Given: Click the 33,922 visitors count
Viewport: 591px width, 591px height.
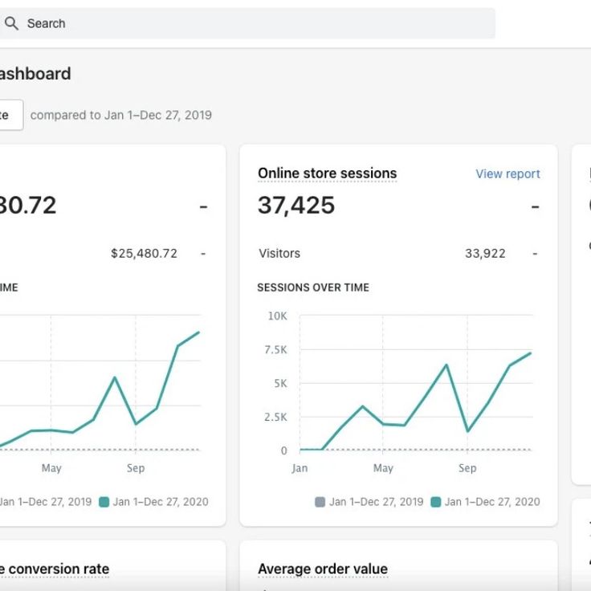Looking at the screenshot, I should [x=485, y=253].
